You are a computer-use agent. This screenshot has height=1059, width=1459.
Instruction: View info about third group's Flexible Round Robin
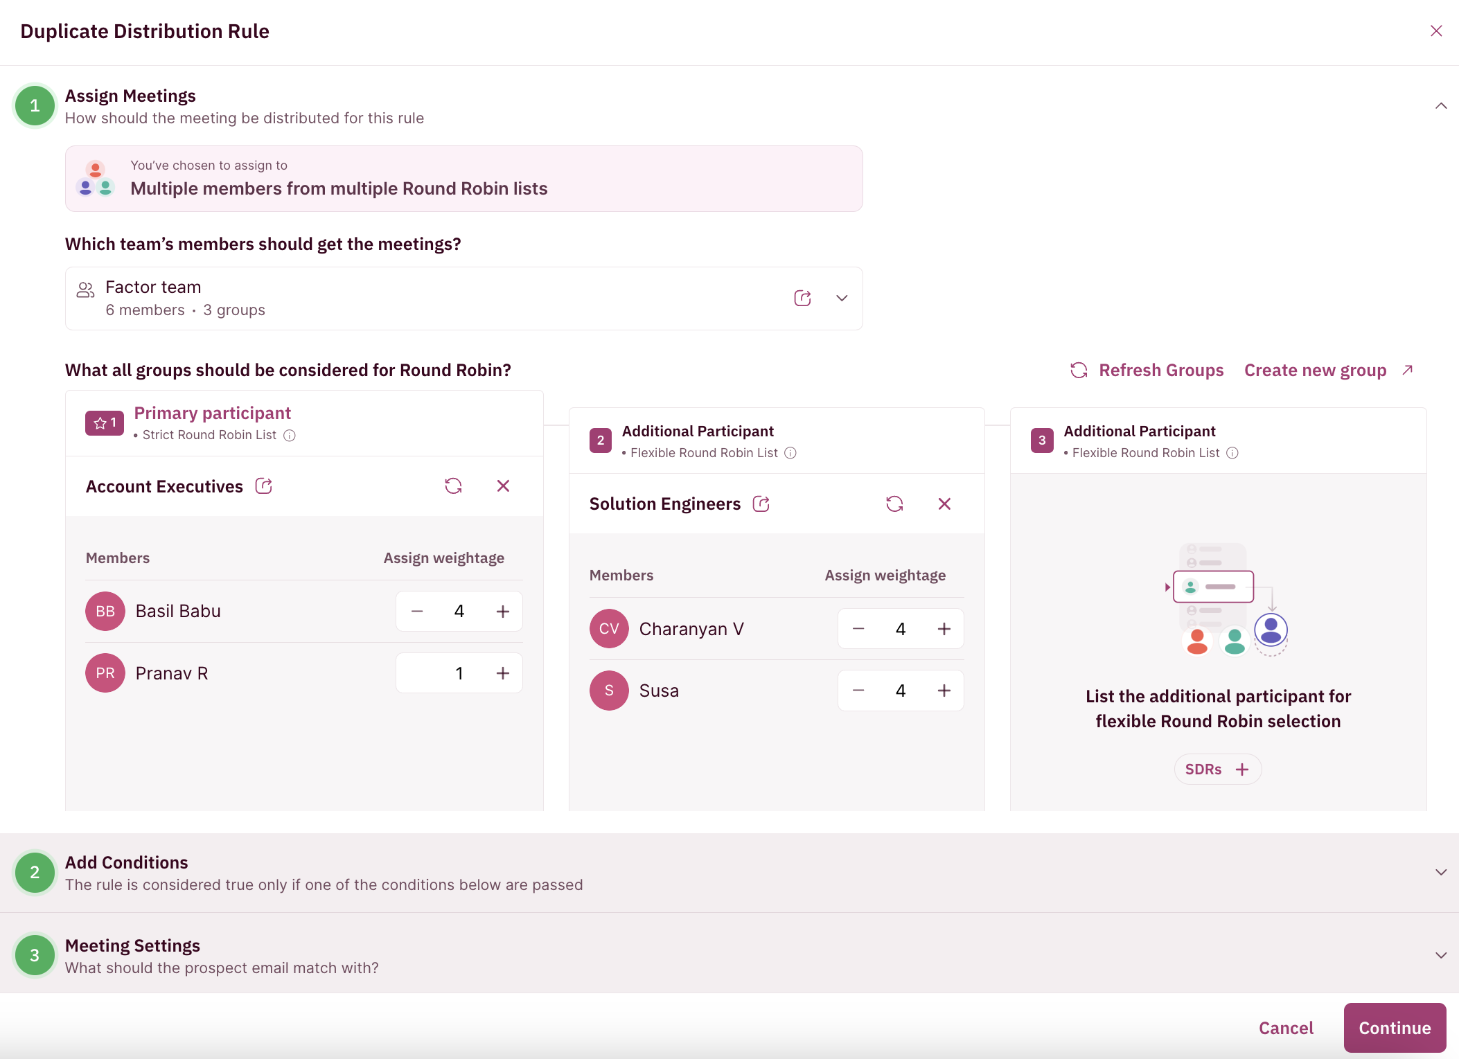pos(1232,452)
